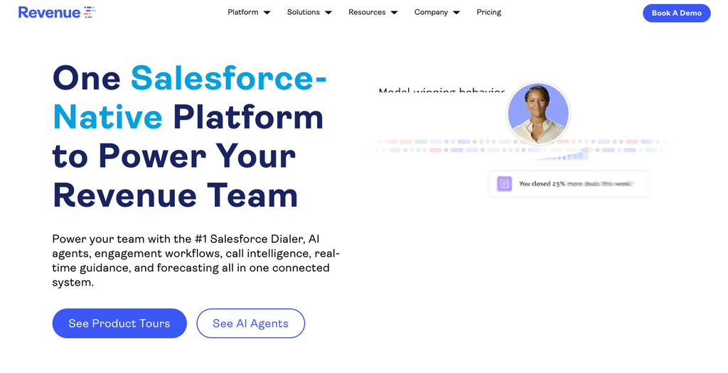Click the purple icon in the deals card
This screenshot has width=728, height=373.
tap(504, 184)
